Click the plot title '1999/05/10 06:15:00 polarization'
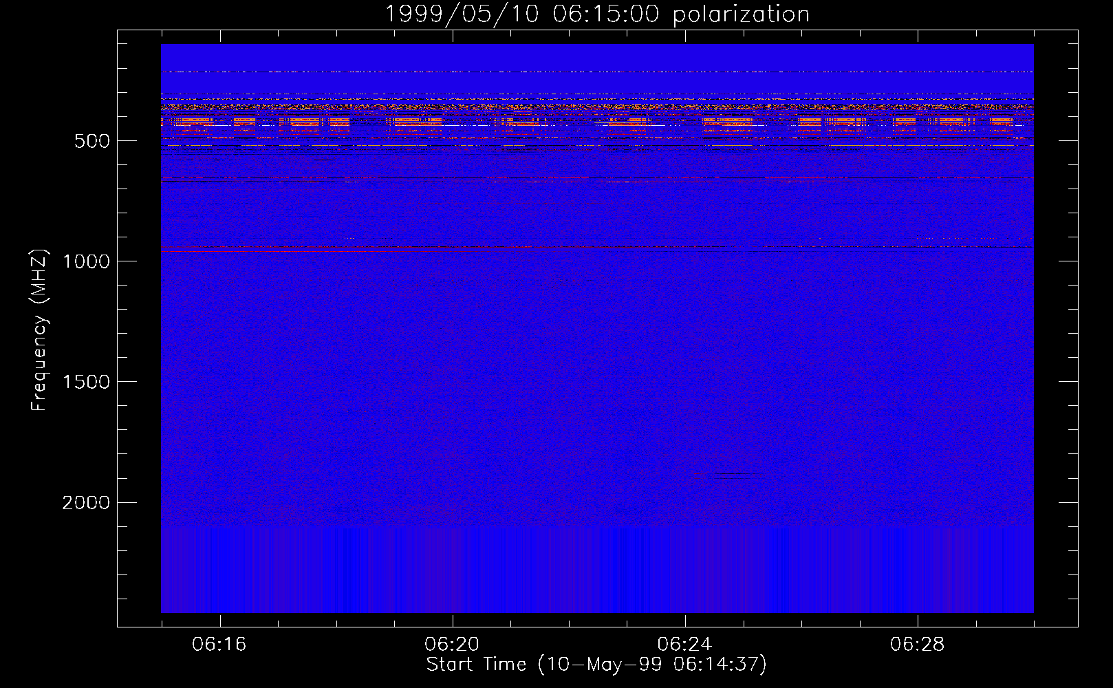The image size is (1113, 688). pos(597,14)
